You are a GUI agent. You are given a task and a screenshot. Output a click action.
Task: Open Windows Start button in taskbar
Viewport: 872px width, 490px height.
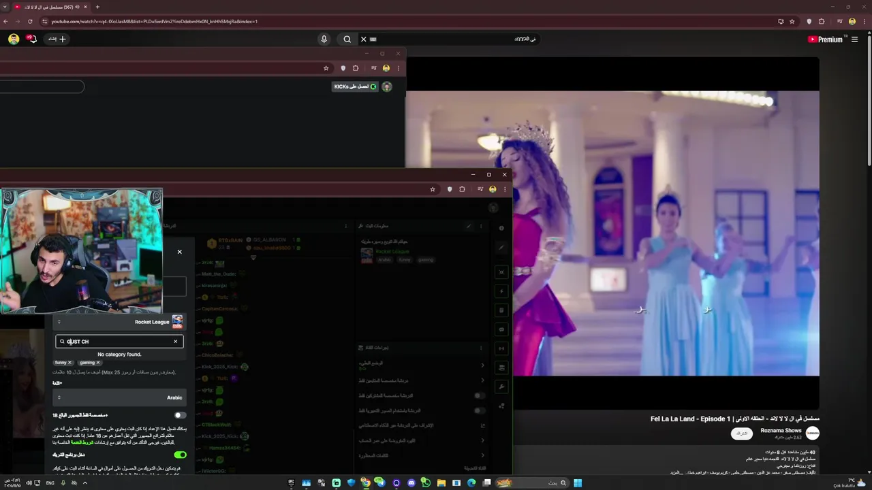[578, 483]
